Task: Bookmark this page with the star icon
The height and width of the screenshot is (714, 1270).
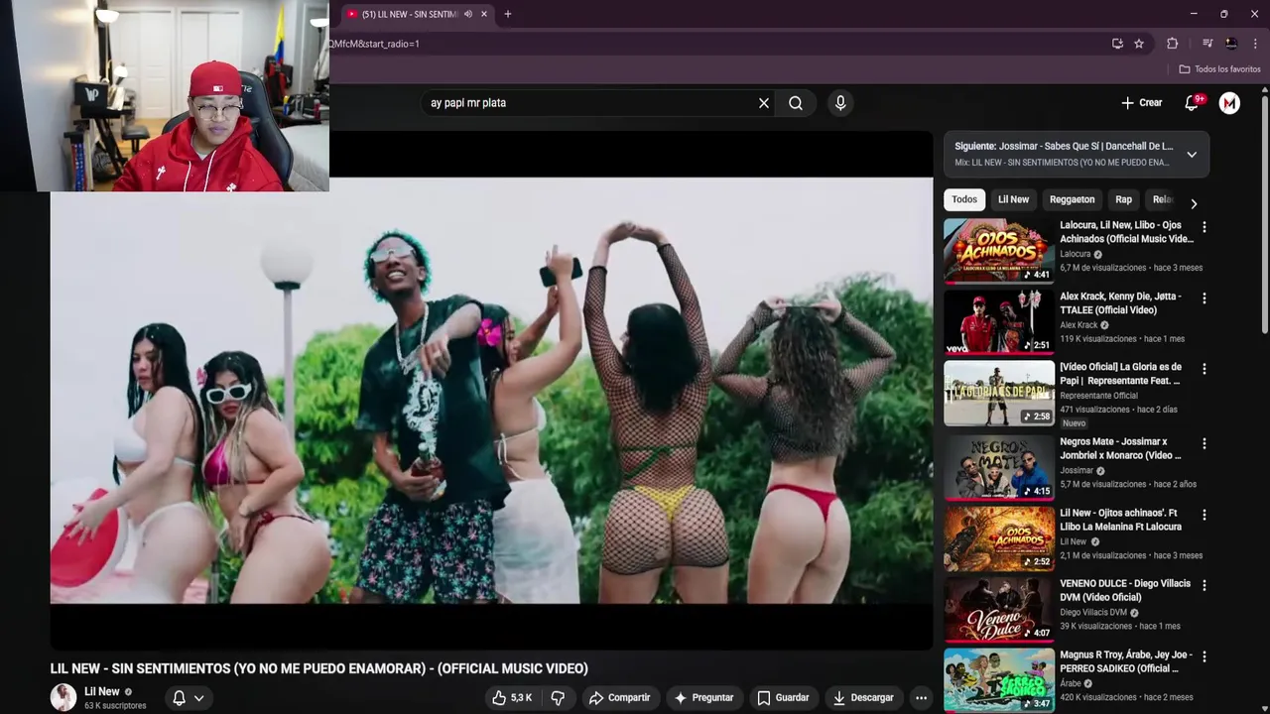Action: (1139, 44)
